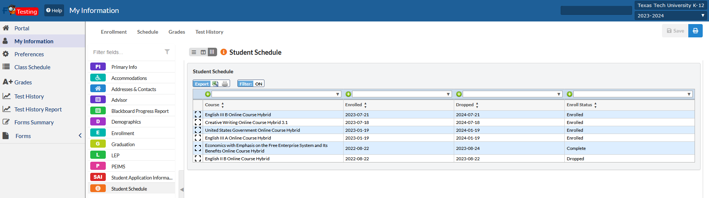Click the Forms Summary edit icon
The height and width of the screenshot is (198, 709).
point(6,122)
